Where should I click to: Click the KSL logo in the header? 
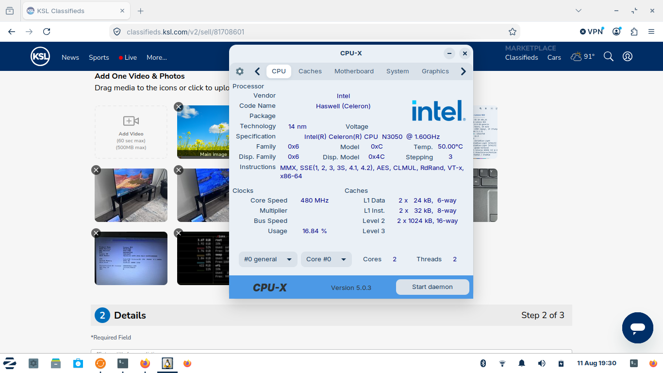coord(40,57)
